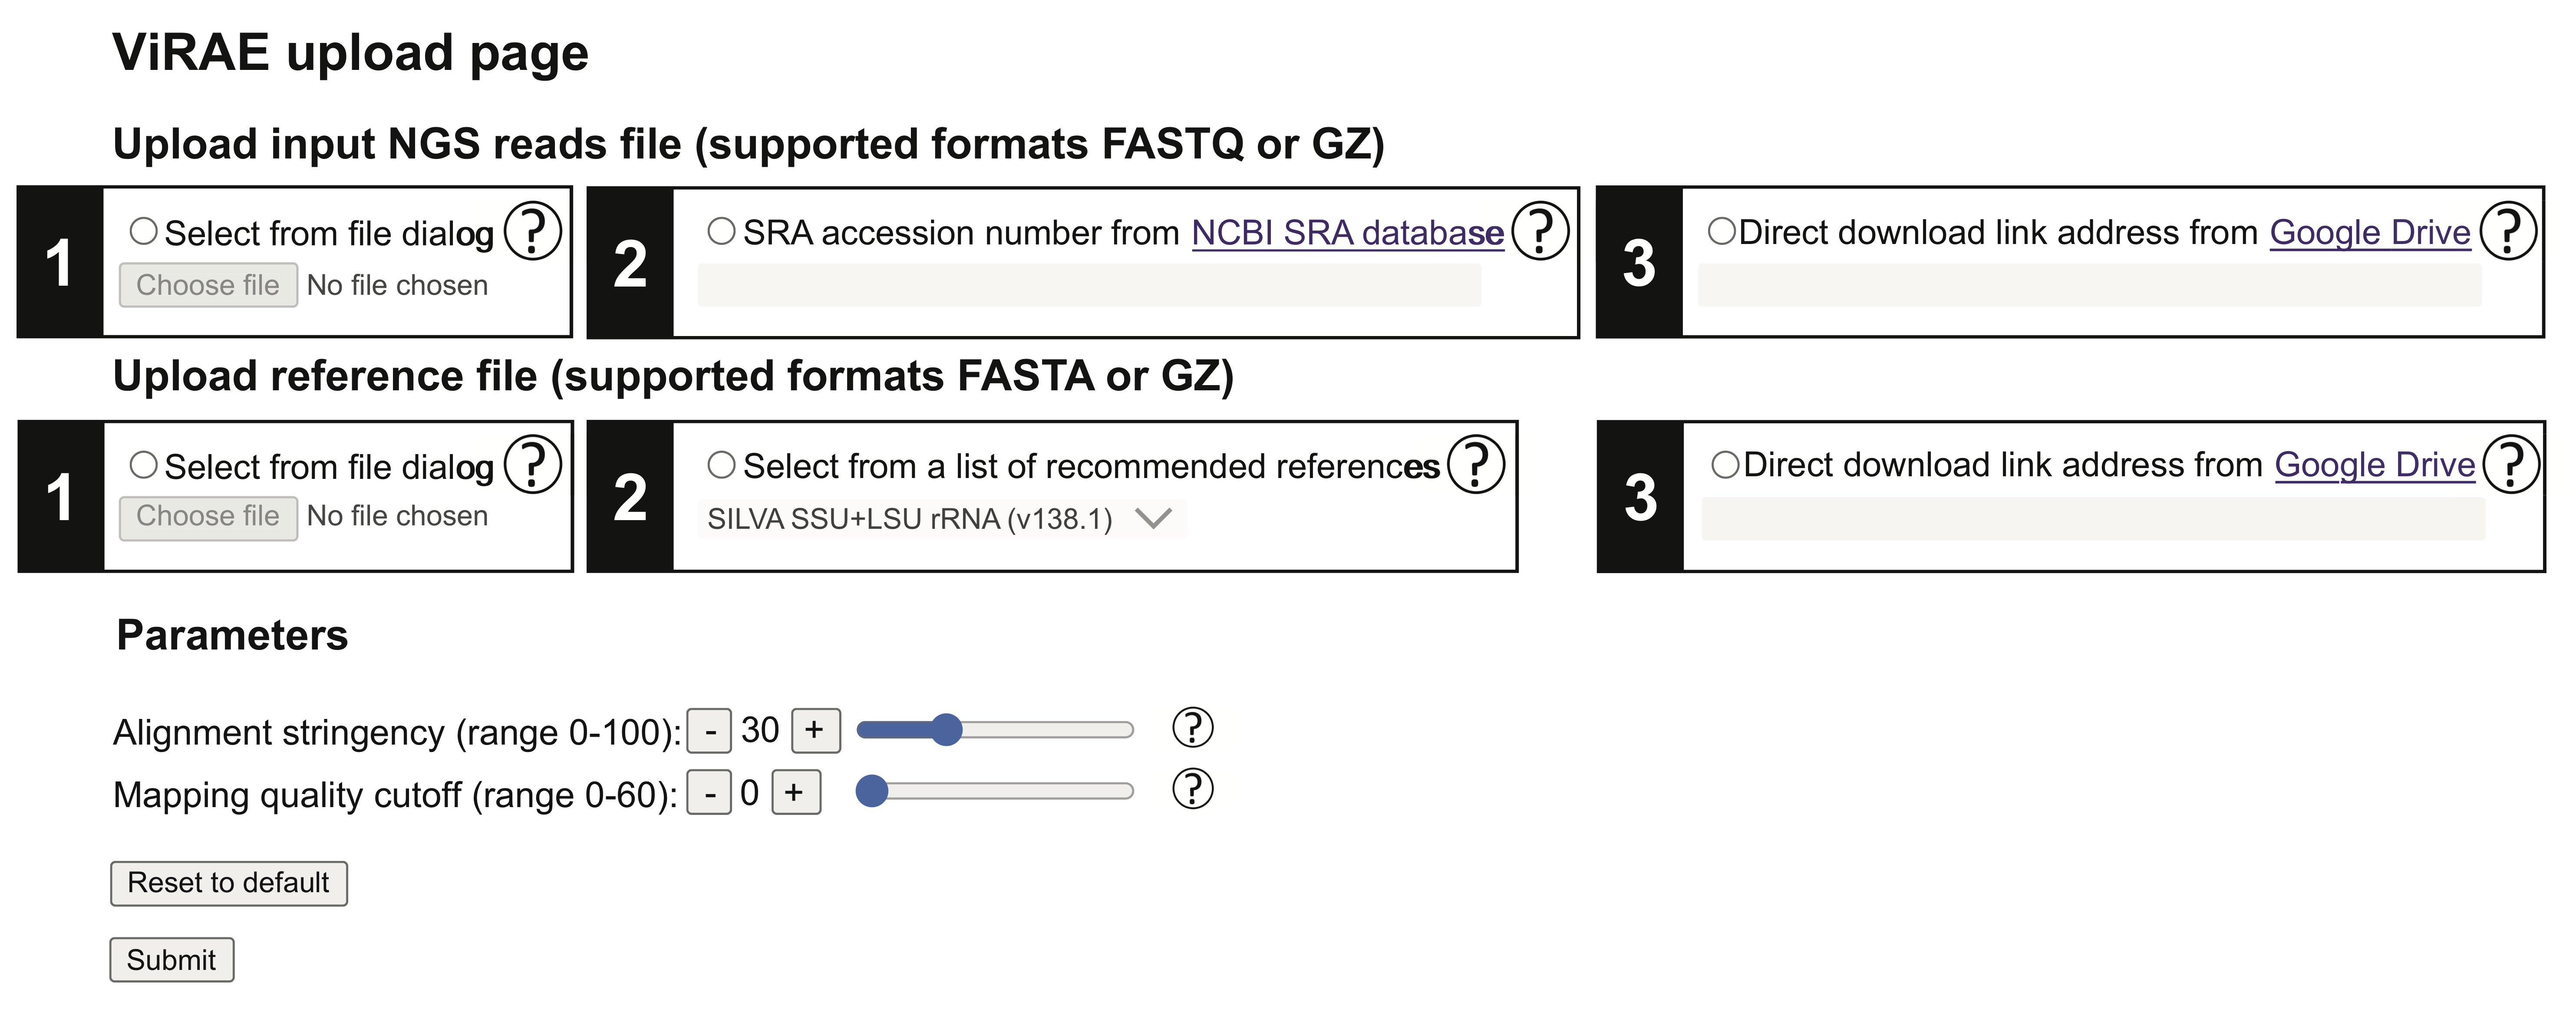Viewport: 2576px width, 1032px height.
Task: Increase Alignment stringency with plus button
Action: click(x=815, y=730)
